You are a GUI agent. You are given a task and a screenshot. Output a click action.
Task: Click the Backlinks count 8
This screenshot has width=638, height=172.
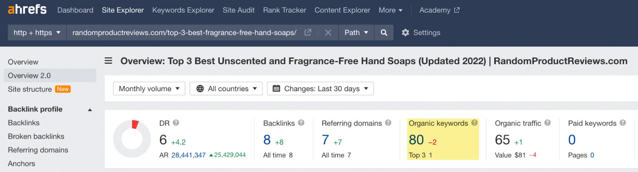[267, 140]
